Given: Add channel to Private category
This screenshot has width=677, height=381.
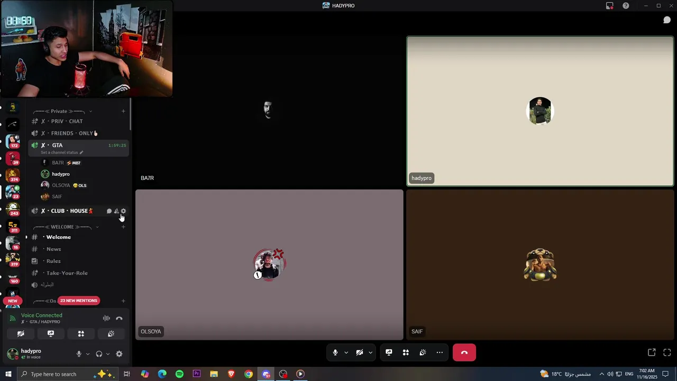Looking at the screenshot, I should 123,111.
